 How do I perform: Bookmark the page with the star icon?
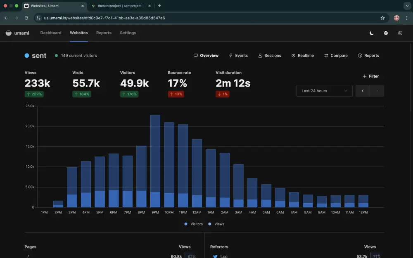click(x=382, y=18)
